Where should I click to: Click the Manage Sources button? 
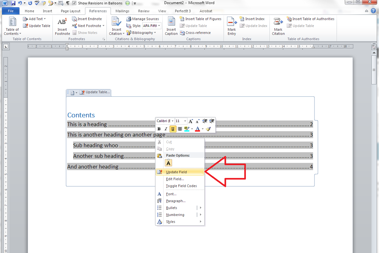(142, 19)
